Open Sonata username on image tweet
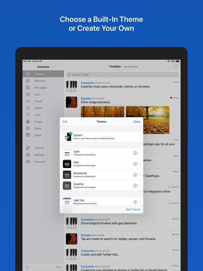The image size is (203, 271). (86, 98)
